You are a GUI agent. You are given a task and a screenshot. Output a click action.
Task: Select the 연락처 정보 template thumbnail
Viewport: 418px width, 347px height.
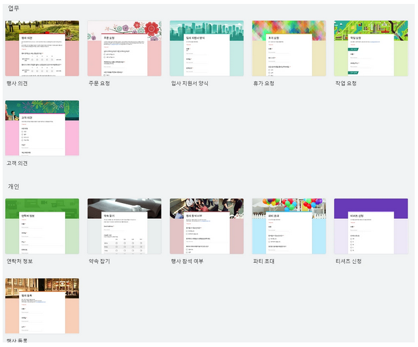coord(41,226)
